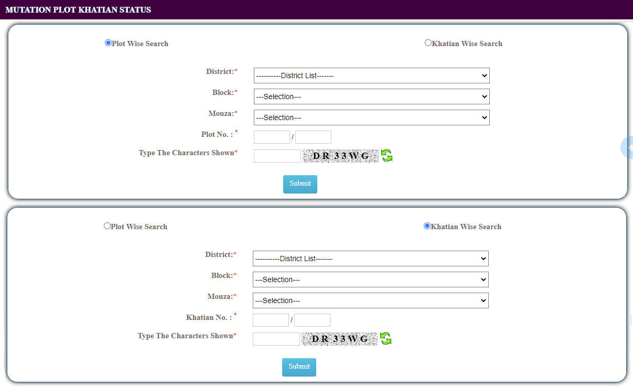The height and width of the screenshot is (387, 633).
Task: Focus the first Khatian No. input box
Action: point(271,320)
